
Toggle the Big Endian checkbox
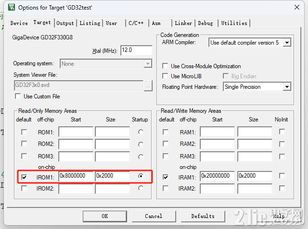pyautogui.click(x=226, y=76)
